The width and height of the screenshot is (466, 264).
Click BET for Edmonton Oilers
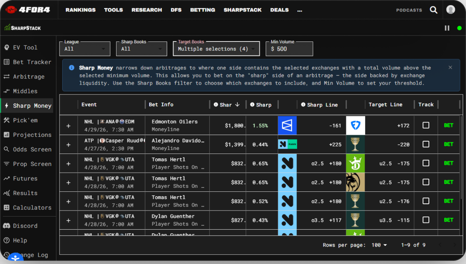click(x=448, y=125)
